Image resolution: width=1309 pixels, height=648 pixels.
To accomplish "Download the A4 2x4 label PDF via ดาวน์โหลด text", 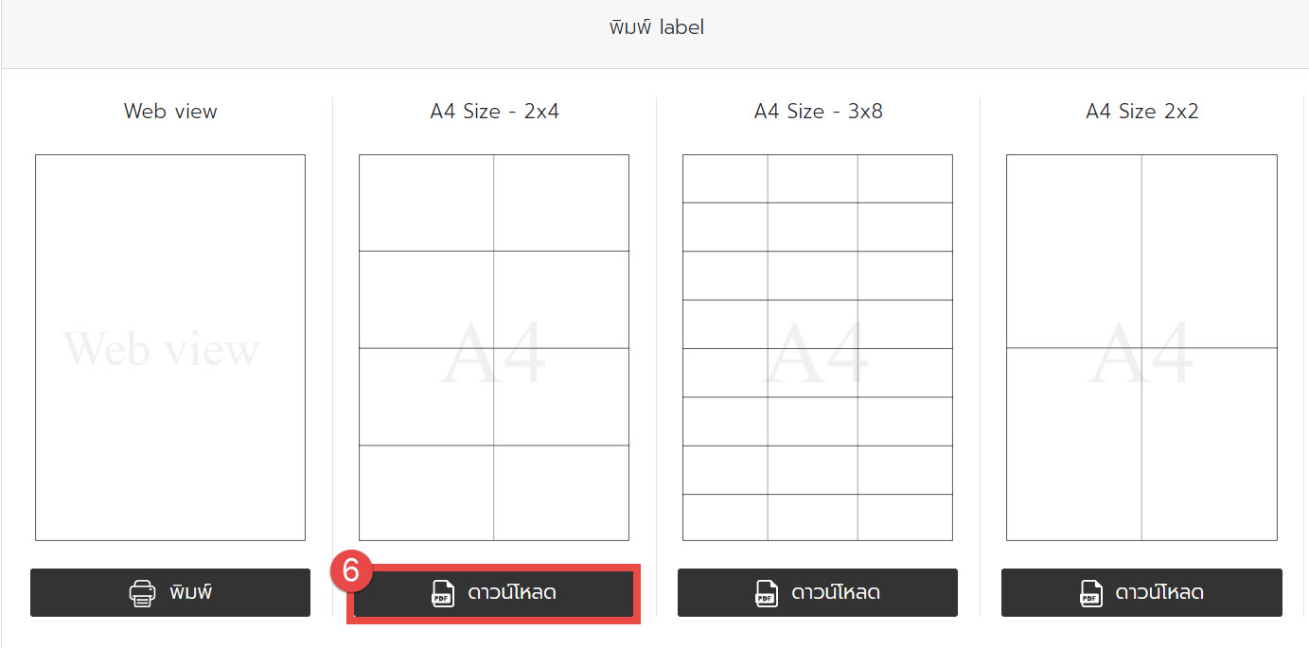I will pos(512,593).
